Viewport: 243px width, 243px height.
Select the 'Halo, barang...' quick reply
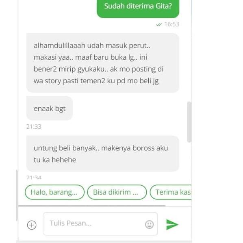click(54, 192)
